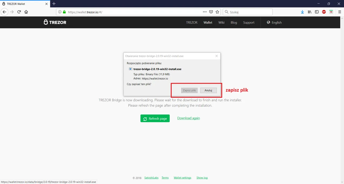Click the Anuluj button in dialog
The height and width of the screenshot is (184, 344).
point(208,90)
